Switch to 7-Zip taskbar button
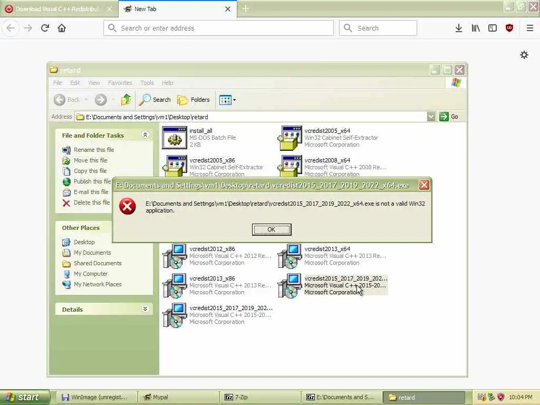Viewport: 540px width, 405px height. click(259, 397)
